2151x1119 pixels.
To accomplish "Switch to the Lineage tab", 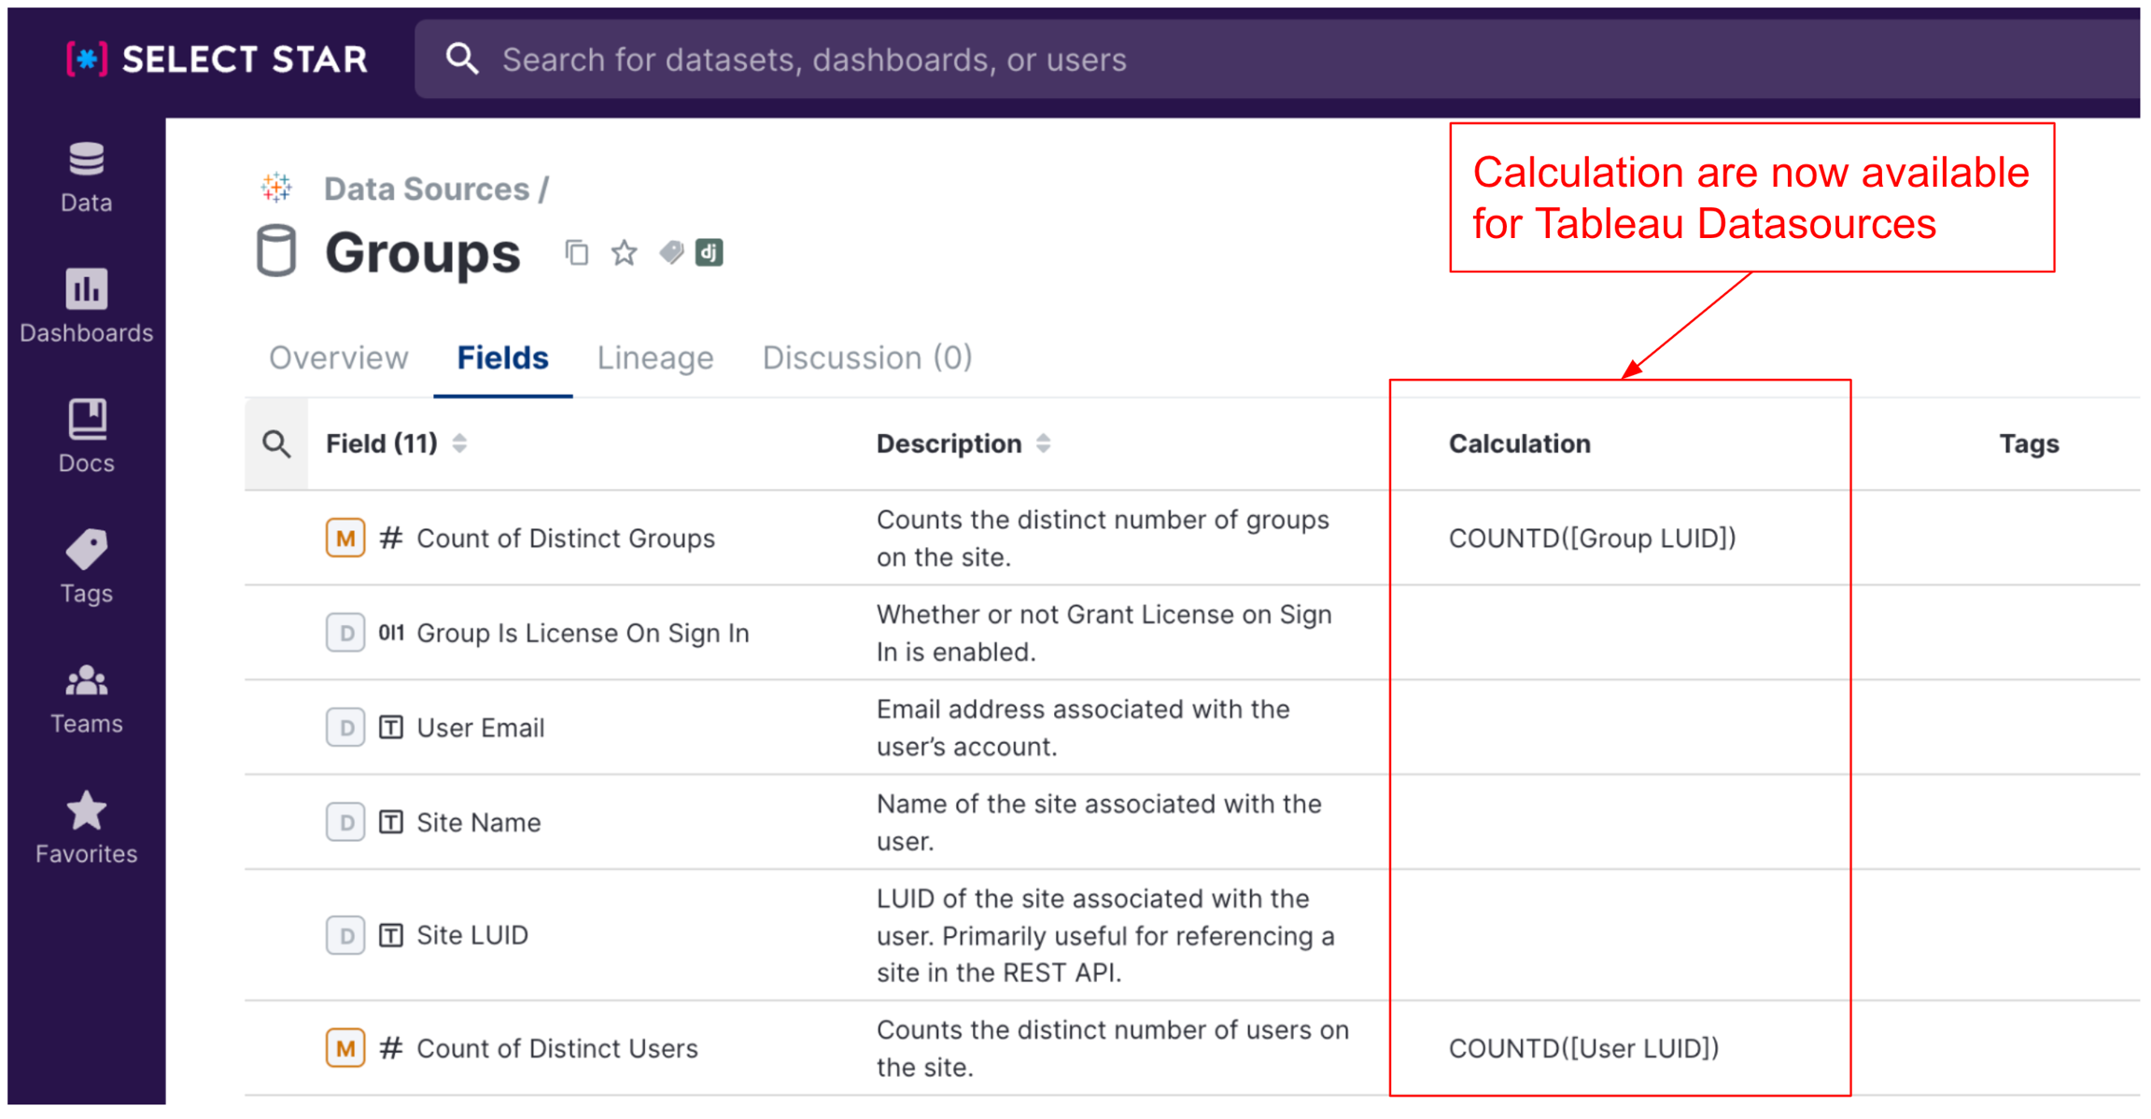I will point(655,358).
